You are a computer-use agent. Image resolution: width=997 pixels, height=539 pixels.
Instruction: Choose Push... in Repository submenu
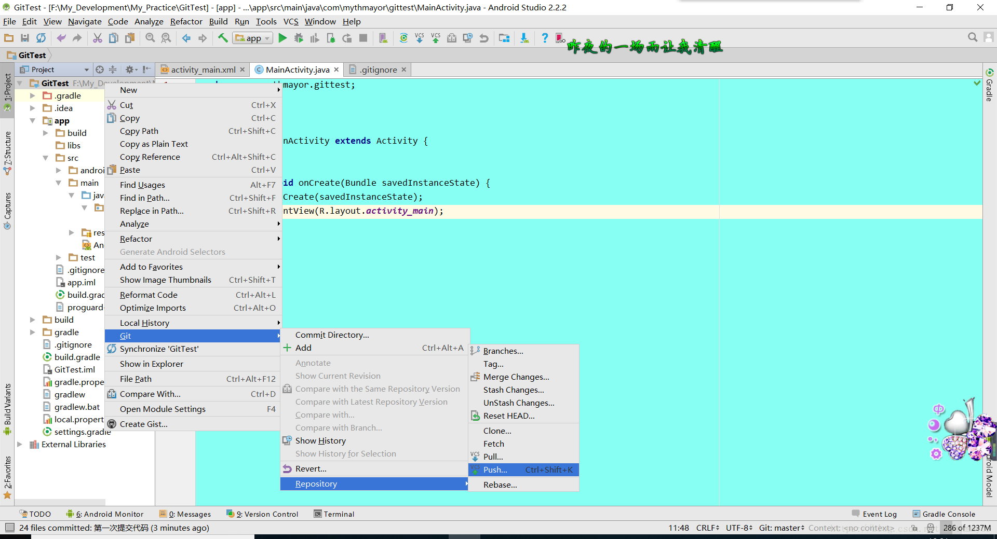click(x=523, y=469)
